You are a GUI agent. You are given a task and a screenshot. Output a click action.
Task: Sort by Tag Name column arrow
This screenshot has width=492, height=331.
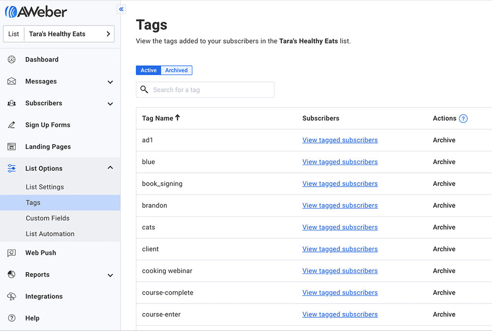point(178,118)
